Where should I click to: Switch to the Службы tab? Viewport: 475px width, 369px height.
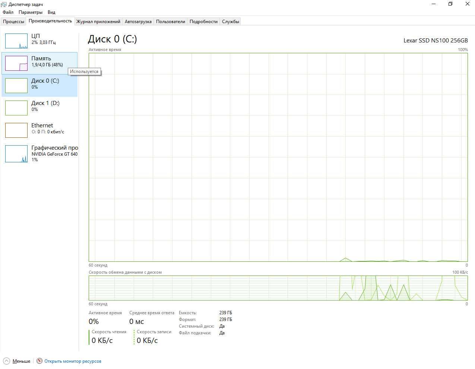231,22
